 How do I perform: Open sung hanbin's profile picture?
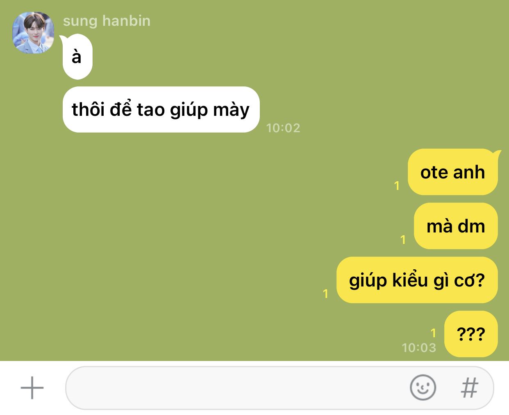coord(34,33)
